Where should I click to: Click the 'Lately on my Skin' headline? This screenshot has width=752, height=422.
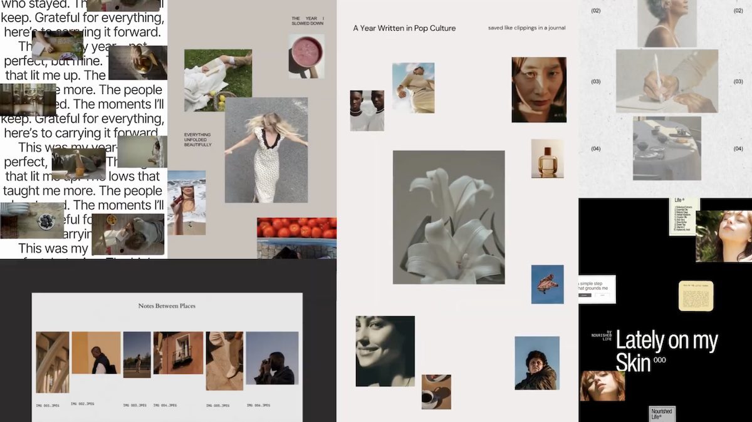pyautogui.click(x=666, y=352)
